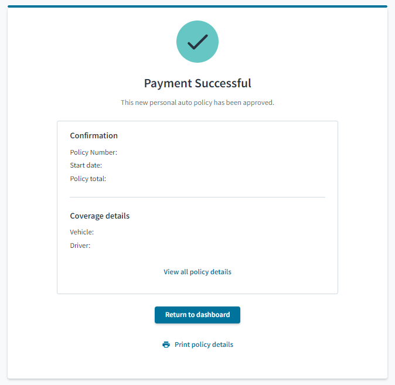Click the divider line above Coverage details

pyautogui.click(x=197, y=197)
